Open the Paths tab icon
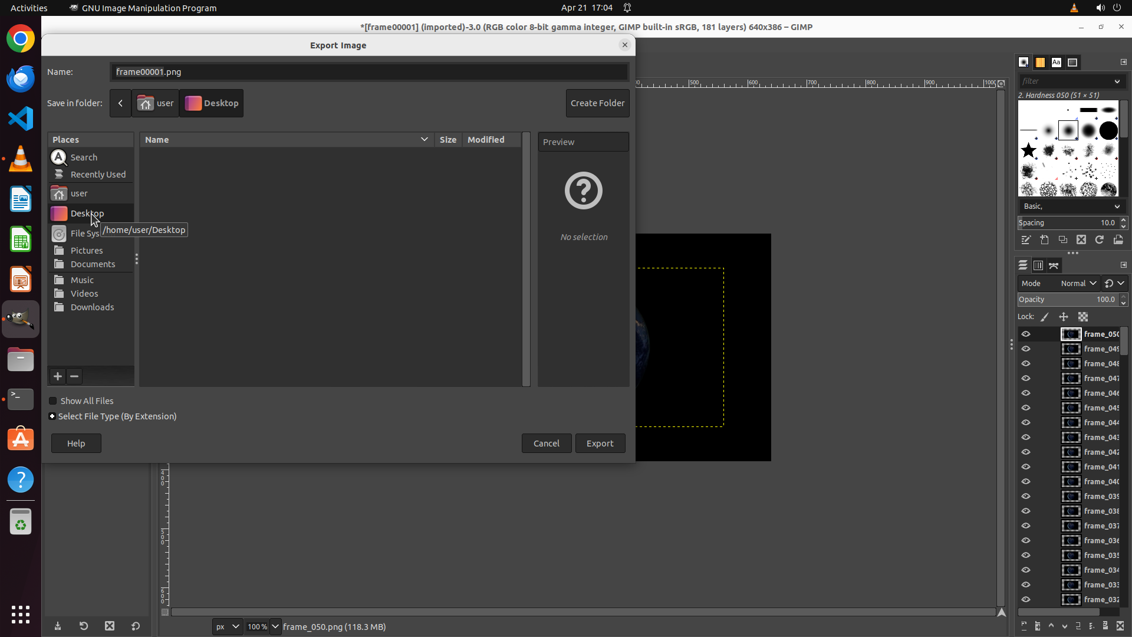The height and width of the screenshot is (637, 1132). [x=1054, y=265]
